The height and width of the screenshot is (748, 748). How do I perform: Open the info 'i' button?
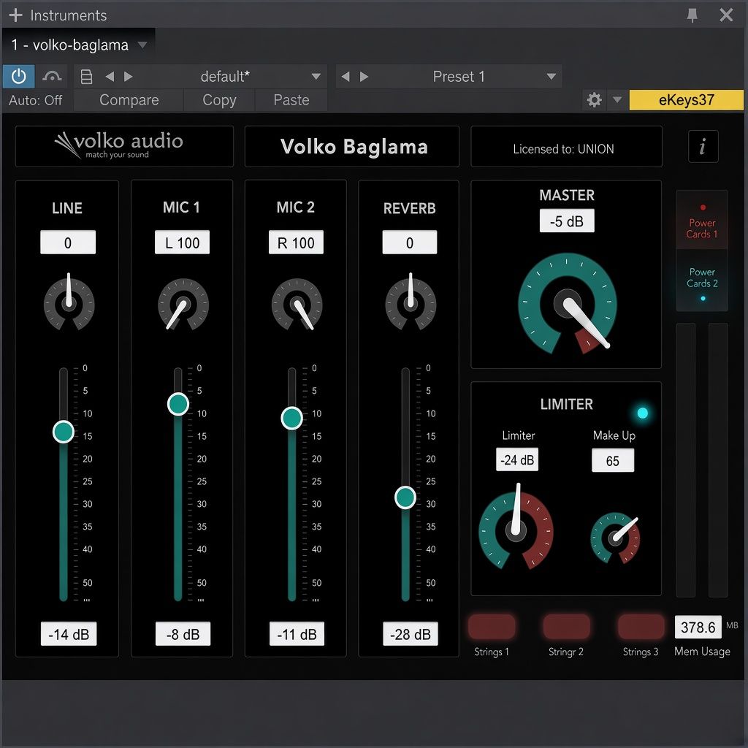click(703, 146)
